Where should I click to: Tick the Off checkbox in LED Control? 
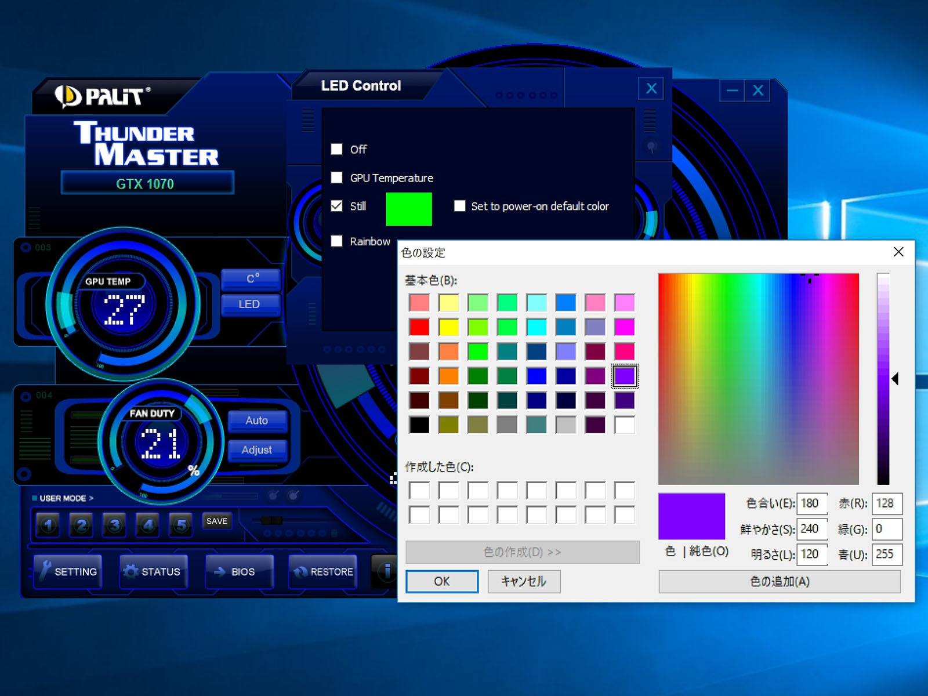336,149
